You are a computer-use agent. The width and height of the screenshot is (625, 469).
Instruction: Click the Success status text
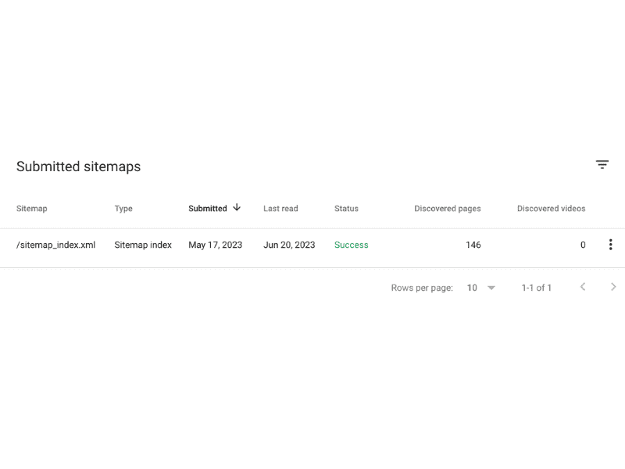click(x=351, y=245)
